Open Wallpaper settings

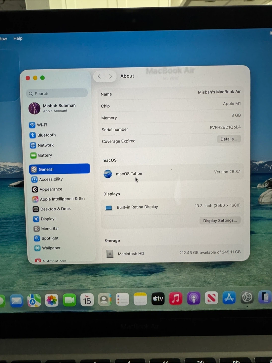(x=51, y=248)
